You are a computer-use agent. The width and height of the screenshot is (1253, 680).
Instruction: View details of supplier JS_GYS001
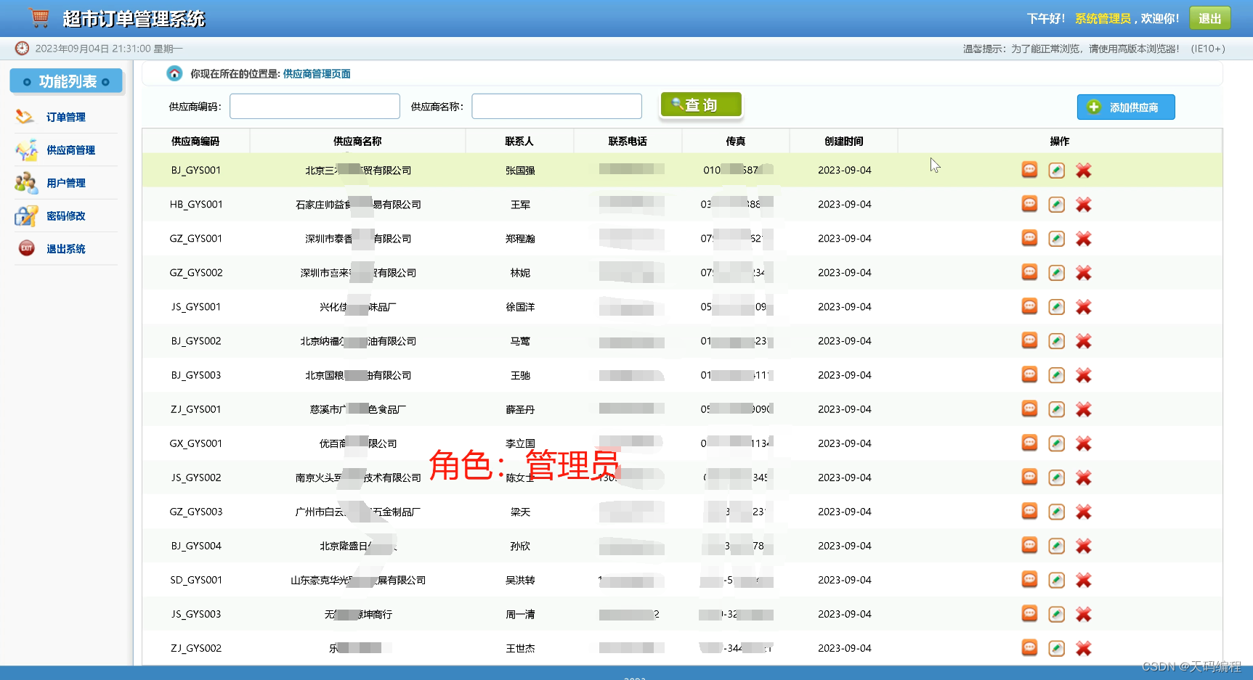click(x=1029, y=306)
